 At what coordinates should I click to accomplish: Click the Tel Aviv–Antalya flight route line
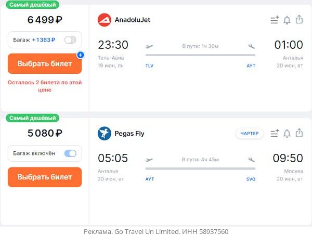click(200, 55)
